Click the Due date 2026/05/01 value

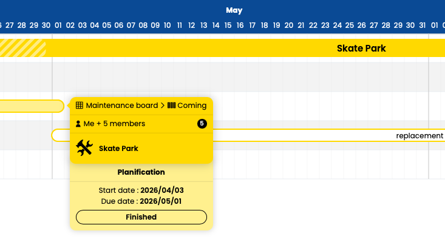pyautogui.click(x=161, y=201)
